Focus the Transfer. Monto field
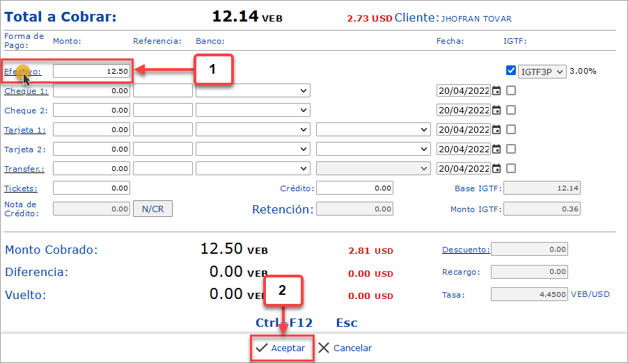 click(91, 168)
